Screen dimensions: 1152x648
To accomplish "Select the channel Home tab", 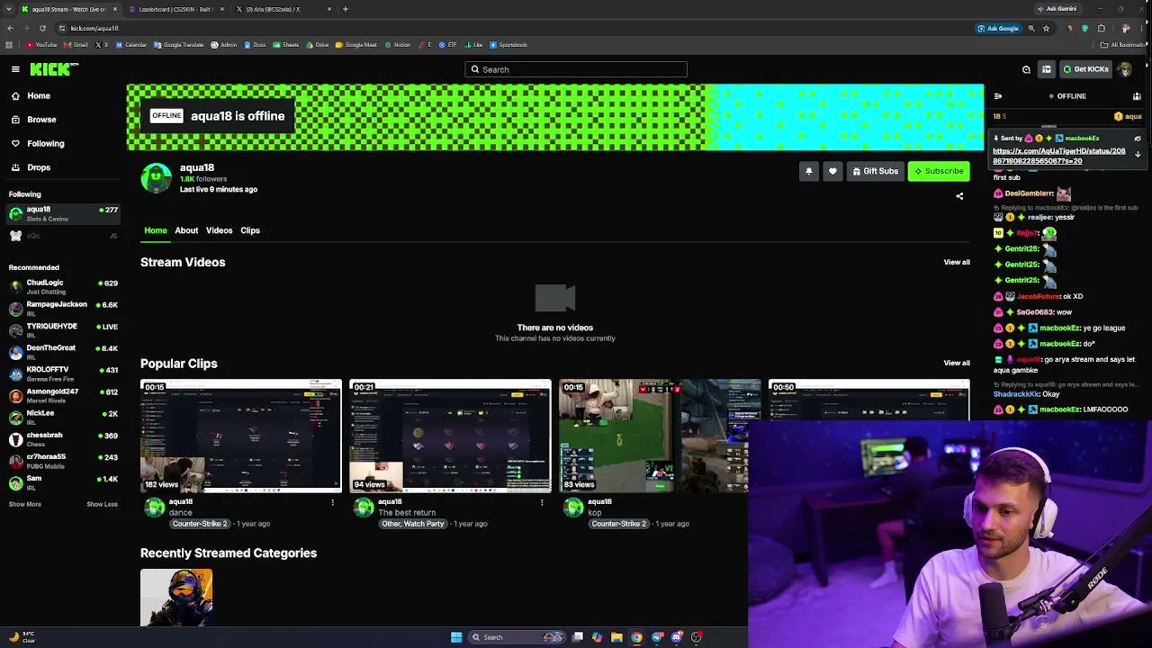I will 156,230.
